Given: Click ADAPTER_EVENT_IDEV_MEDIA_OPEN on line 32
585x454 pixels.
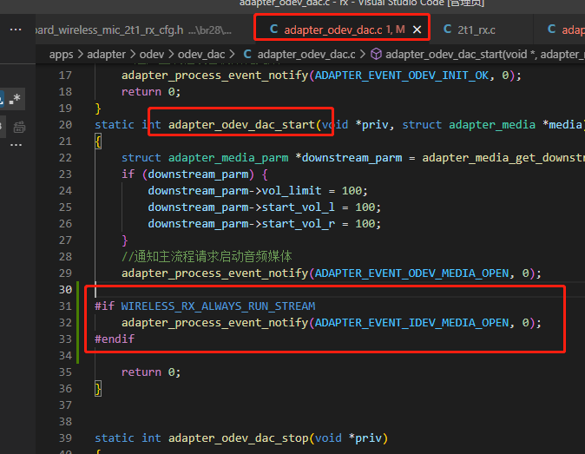Looking at the screenshot, I should coord(411,323).
